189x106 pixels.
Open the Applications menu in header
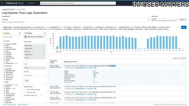point(32,3)
